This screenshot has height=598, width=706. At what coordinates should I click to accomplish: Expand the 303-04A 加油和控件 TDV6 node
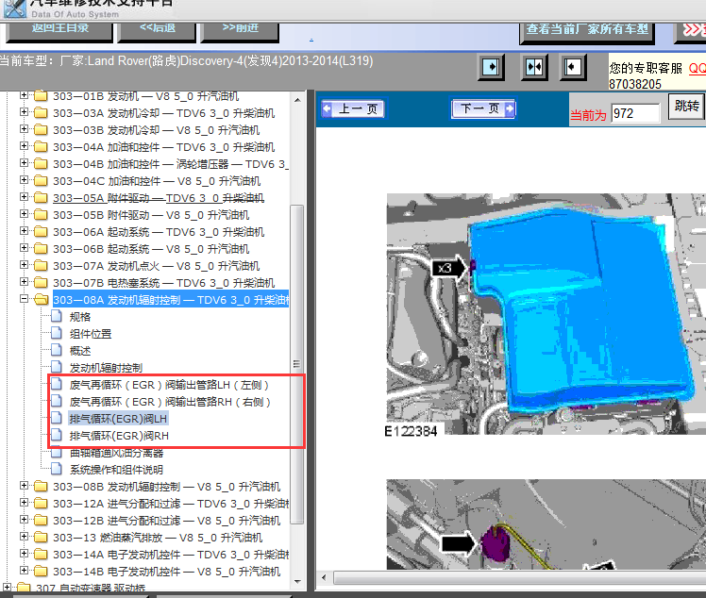24,146
